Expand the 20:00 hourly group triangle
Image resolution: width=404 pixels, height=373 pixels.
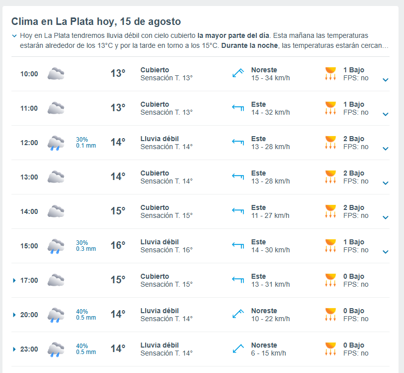14,315
